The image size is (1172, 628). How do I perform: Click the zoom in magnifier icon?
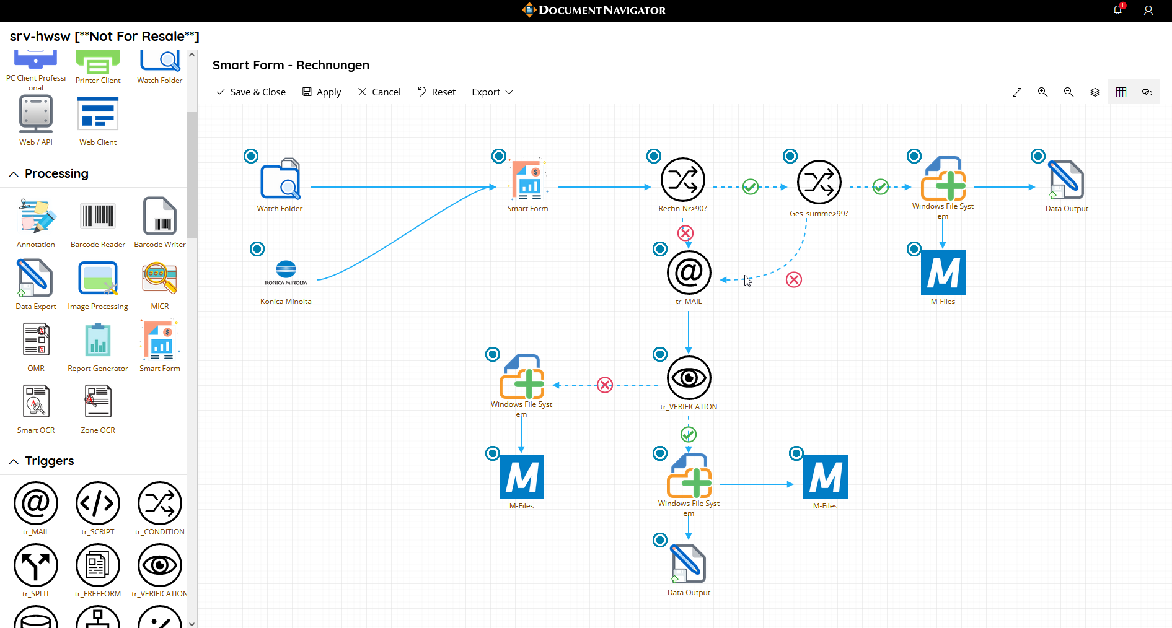click(x=1043, y=92)
